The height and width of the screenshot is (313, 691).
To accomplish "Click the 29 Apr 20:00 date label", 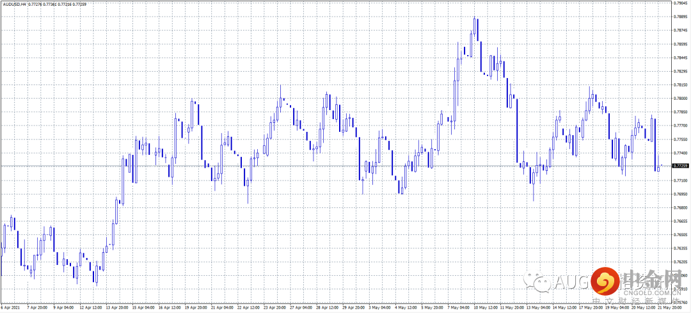I will coord(354,307).
